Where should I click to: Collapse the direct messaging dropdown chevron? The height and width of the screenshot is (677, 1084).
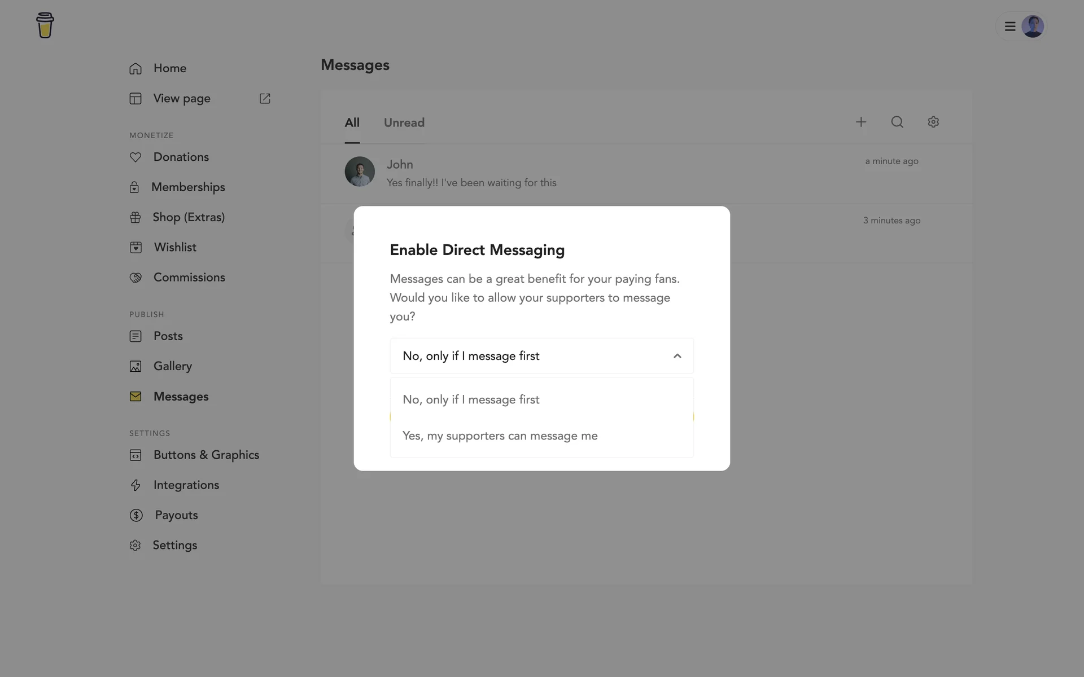click(677, 356)
